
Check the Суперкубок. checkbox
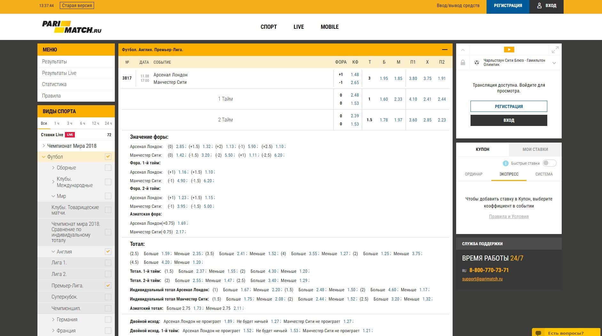pos(108,297)
